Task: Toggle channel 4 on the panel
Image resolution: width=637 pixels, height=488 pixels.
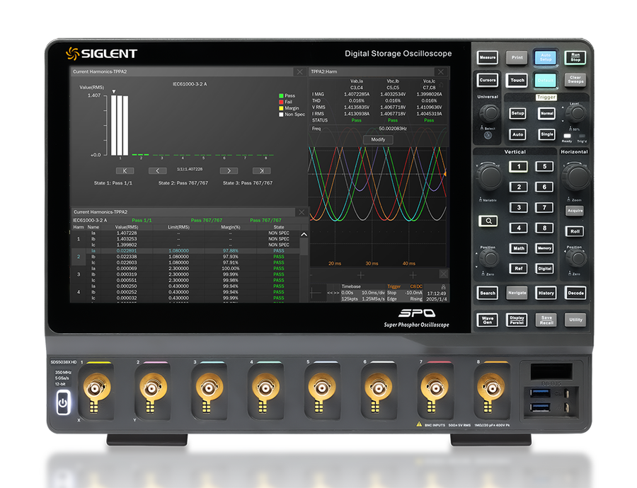Action: [518, 228]
